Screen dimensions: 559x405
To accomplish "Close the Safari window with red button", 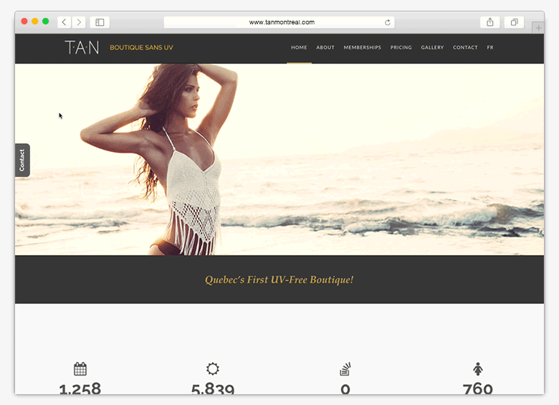I will [24, 21].
